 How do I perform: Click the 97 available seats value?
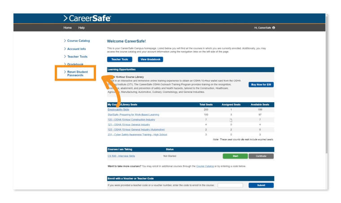260,115
